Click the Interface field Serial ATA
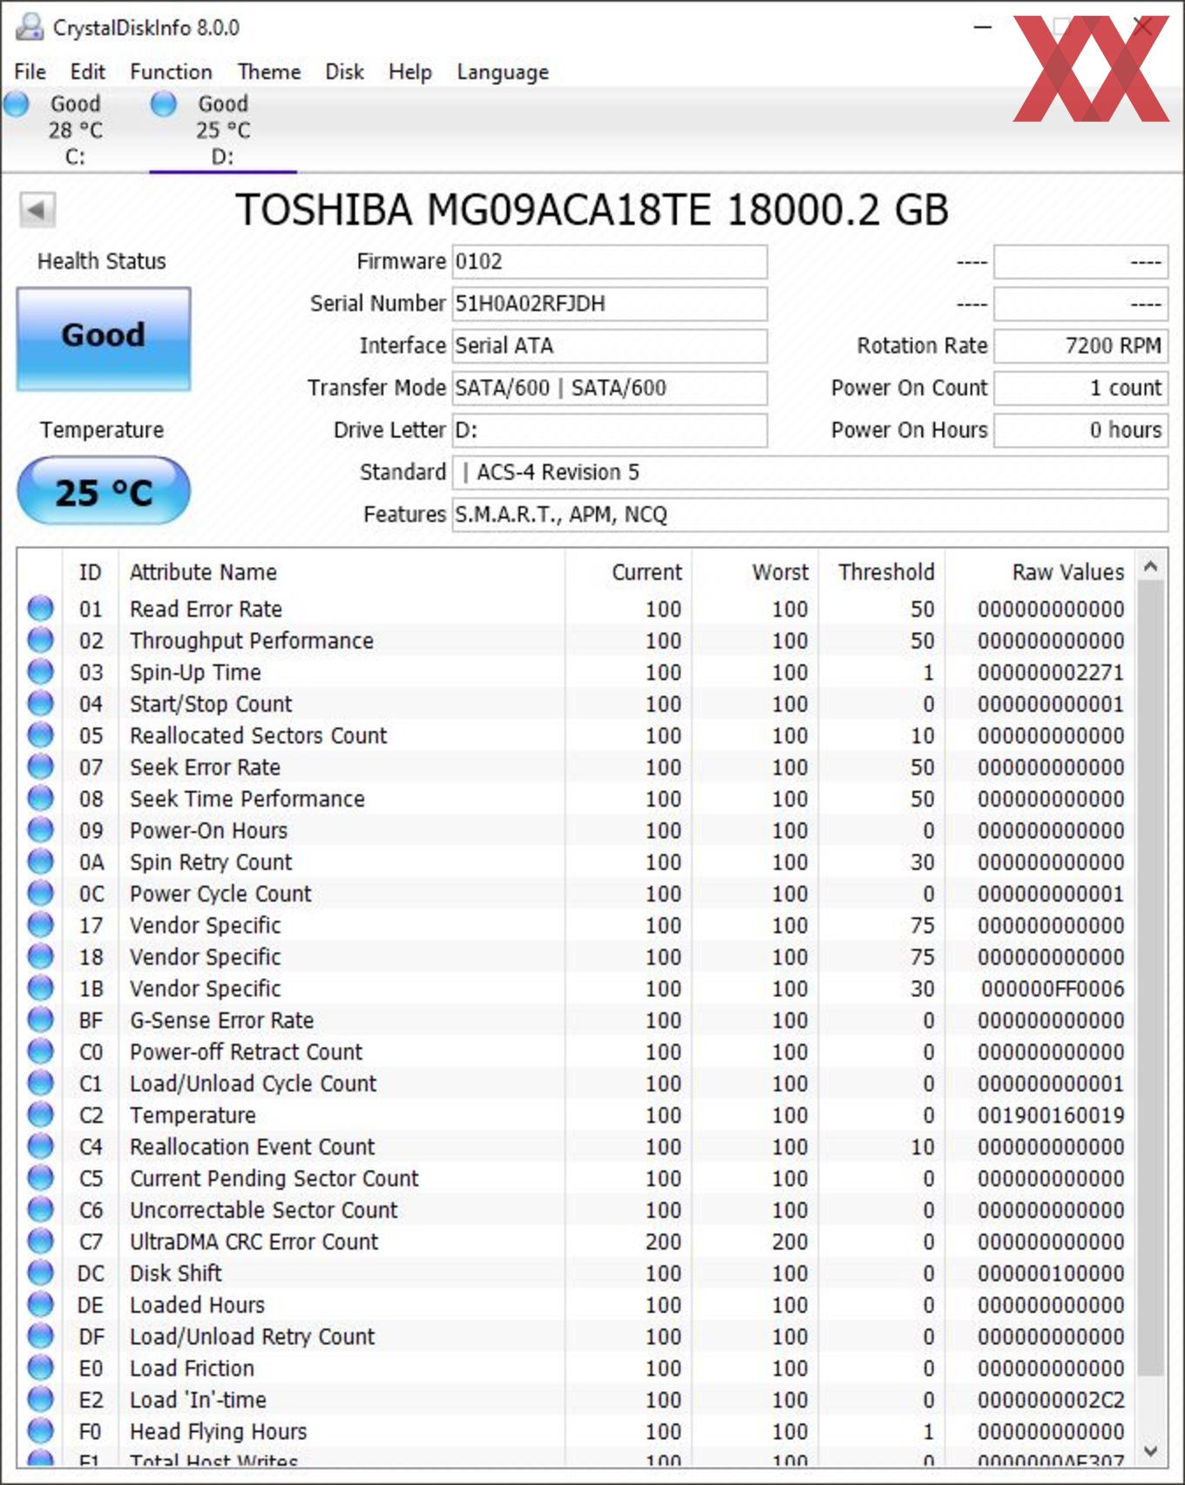 pyautogui.click(x=609, y=346)
